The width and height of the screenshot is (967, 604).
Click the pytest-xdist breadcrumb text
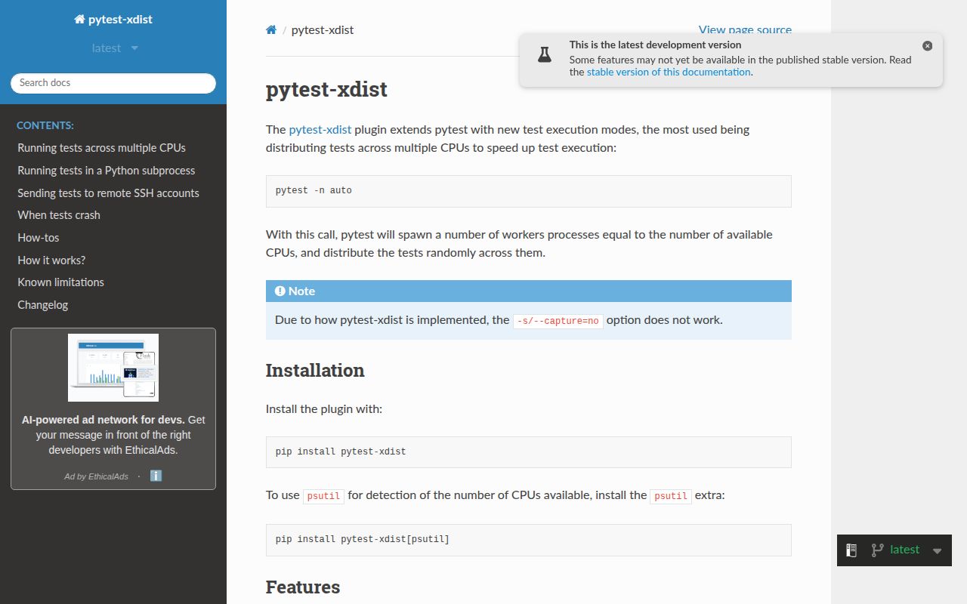coord(323,30)
